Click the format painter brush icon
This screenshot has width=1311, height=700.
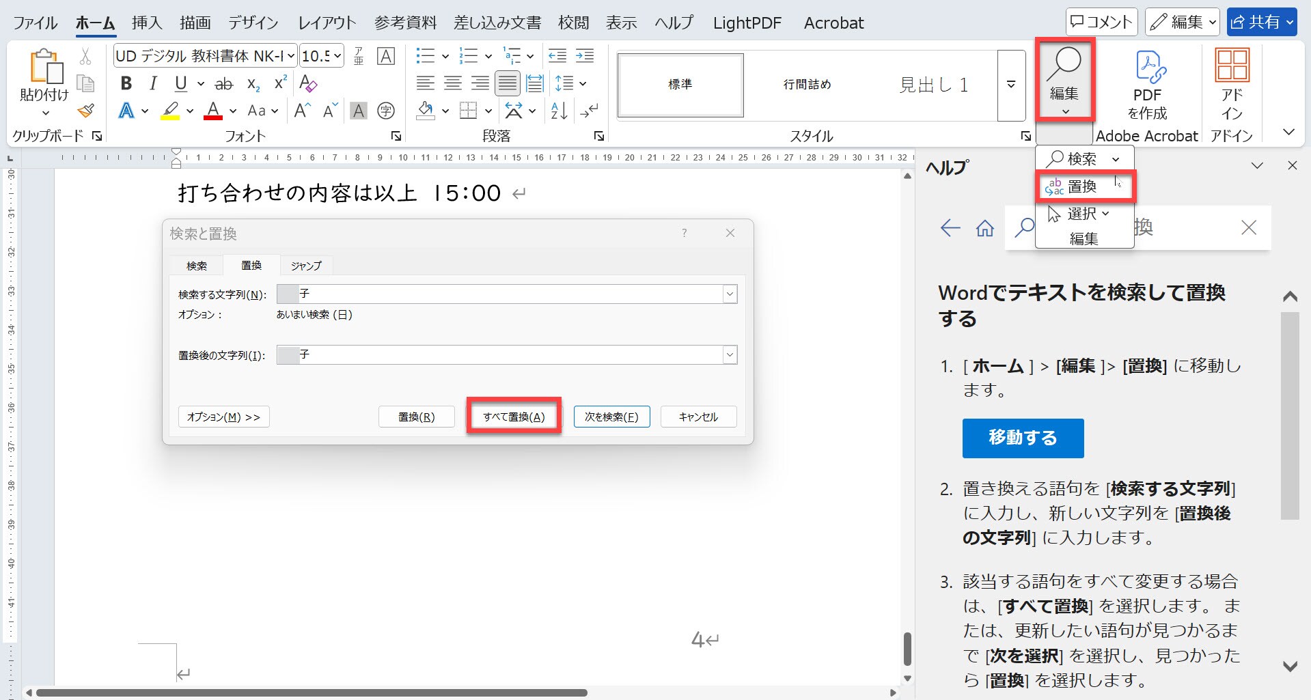(x=85, y=111)
